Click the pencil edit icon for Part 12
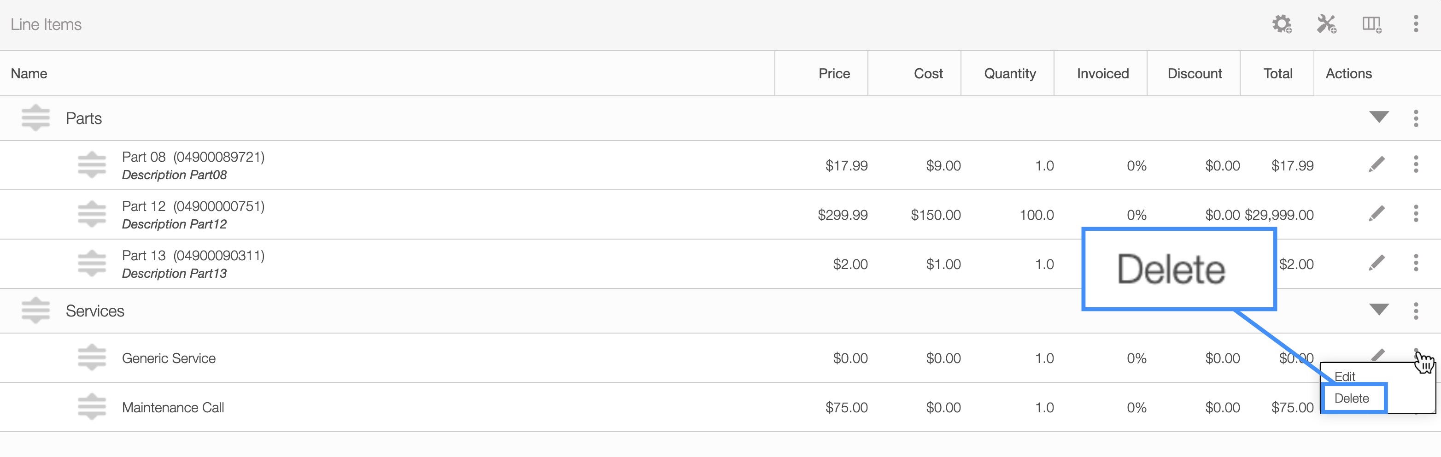Image resolution: width=1441 pixels, height=457 pixels. tap(1377, 214)
